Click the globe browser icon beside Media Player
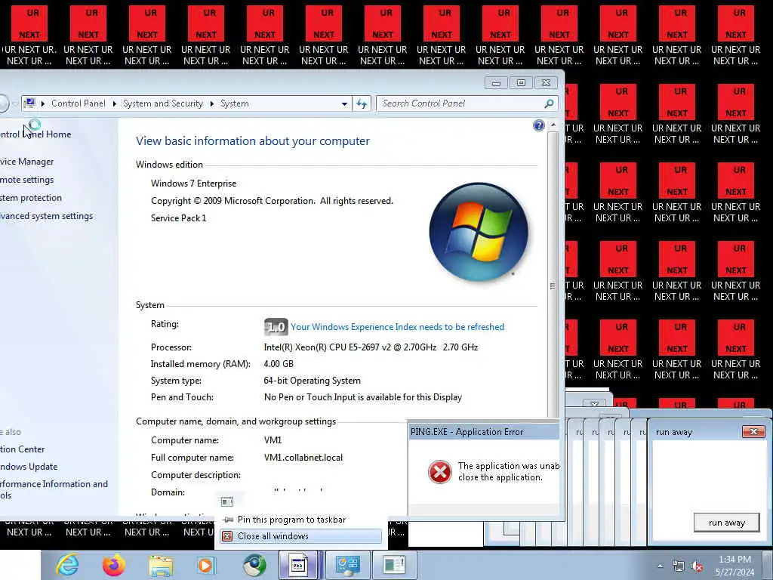Viewport: 773px width, 580px height. 254,565
